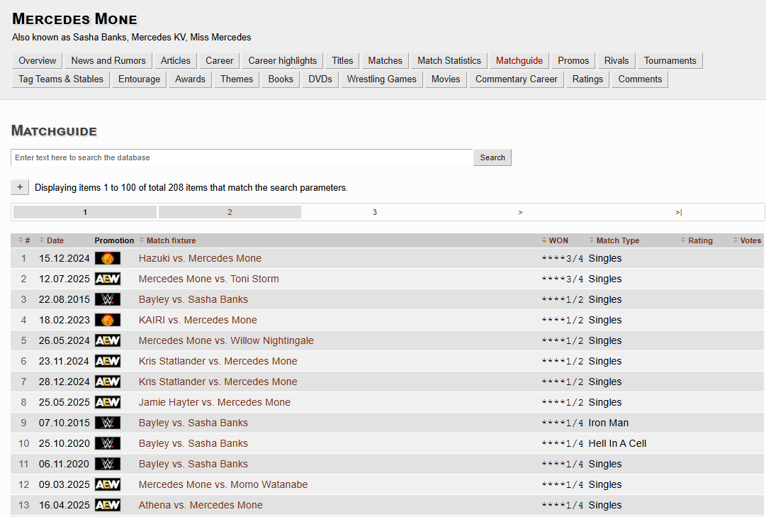Viewport: 766px width, 517px height.
Task: Click the NJPW logo in row 1
Action: [x=108, y=258]
